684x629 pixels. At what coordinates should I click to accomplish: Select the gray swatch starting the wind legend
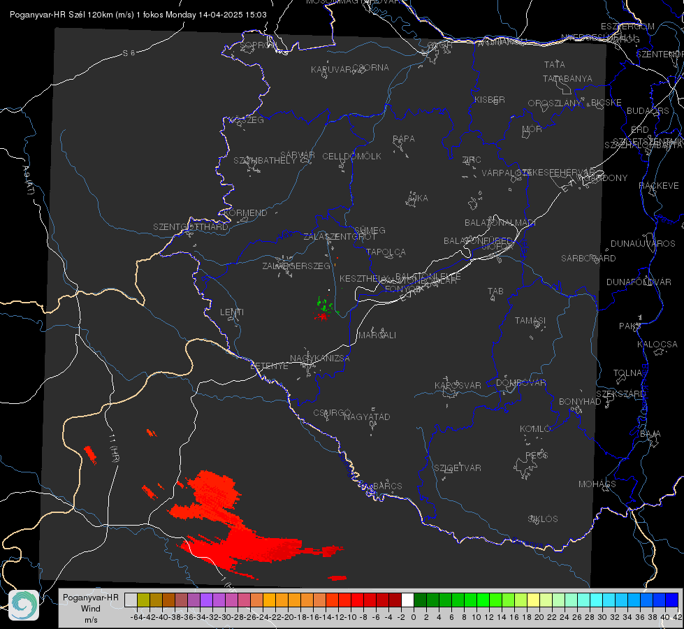coord(131,600)
